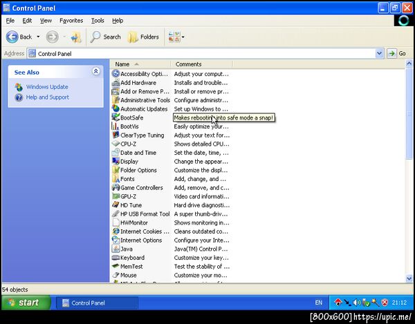Select the MemTest icon
This screenshot has height=324, width=415.
coord(116,267)
